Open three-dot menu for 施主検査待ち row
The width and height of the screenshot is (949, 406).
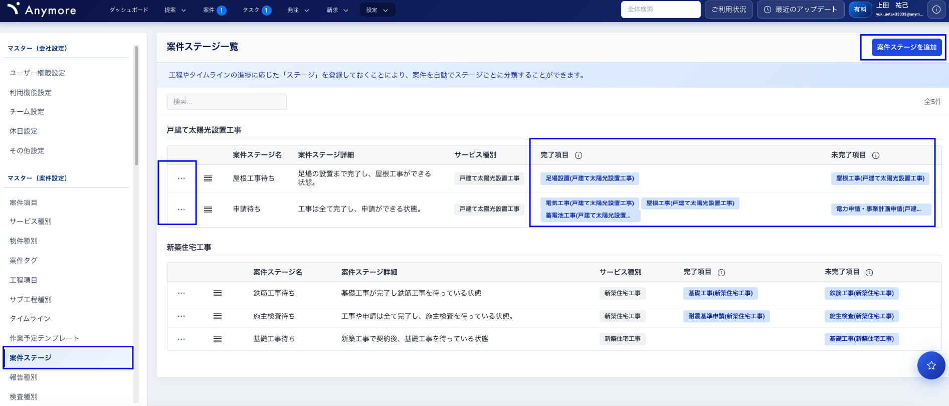click(181, 316)
